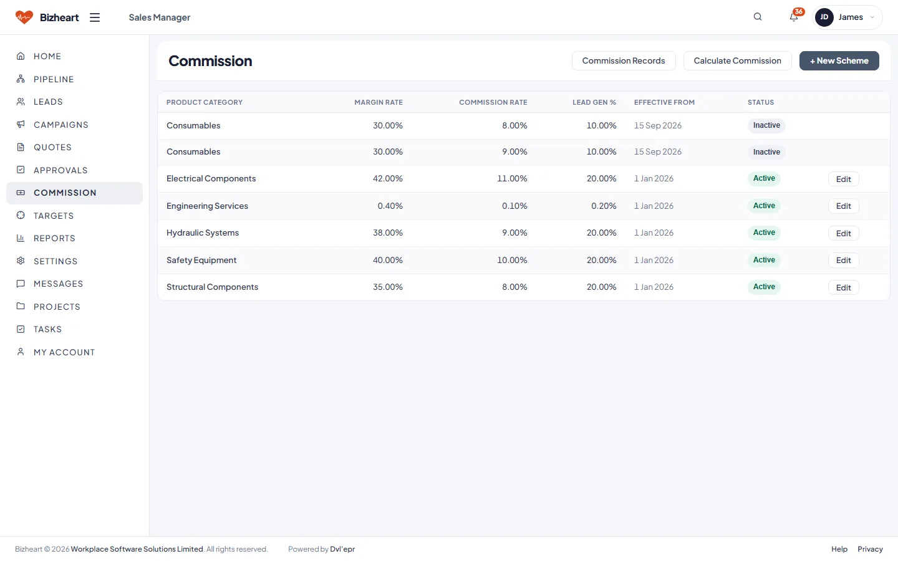This screenshot has height=561, width=898.
Task: Click the COMMISSION RATE column header
Action: point(493,102)
